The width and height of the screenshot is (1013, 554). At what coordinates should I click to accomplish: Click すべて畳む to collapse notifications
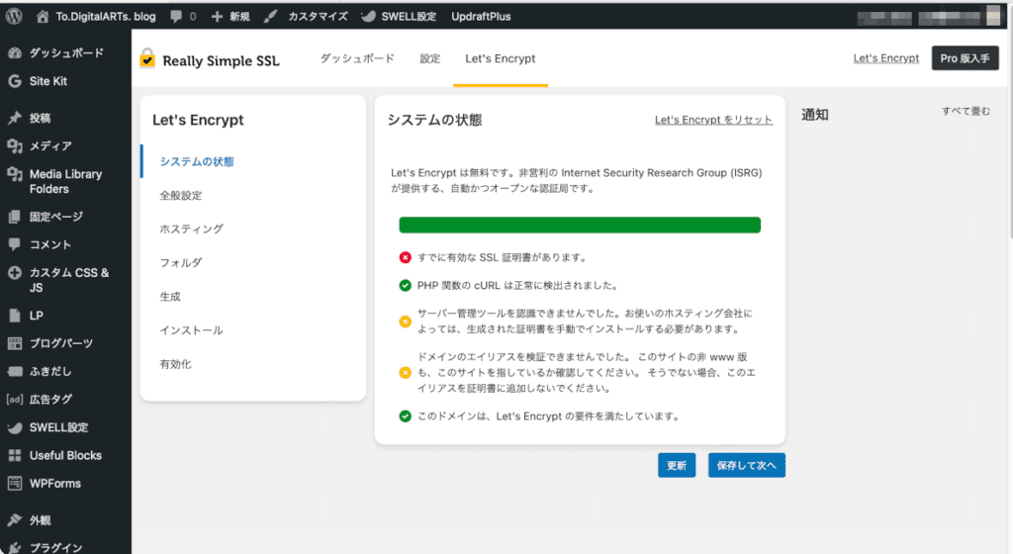pyautogui.click(x=966, y=111)
